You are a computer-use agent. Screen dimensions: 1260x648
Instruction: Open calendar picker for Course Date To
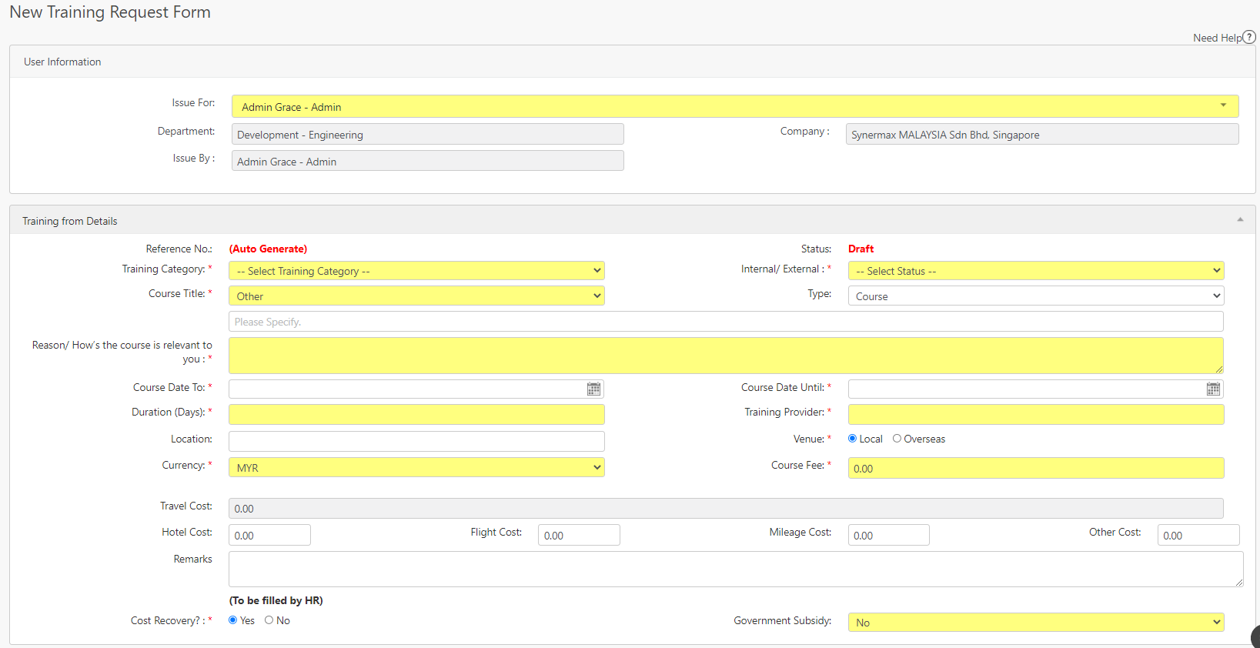[593, 389]
